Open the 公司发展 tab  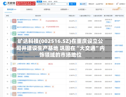(x=82, y=9)
